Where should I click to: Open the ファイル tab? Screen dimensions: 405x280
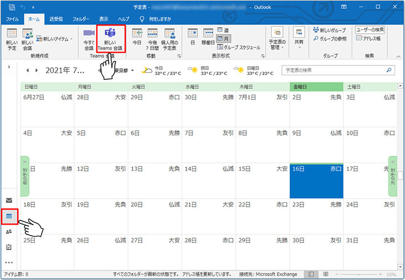(12, 19)
